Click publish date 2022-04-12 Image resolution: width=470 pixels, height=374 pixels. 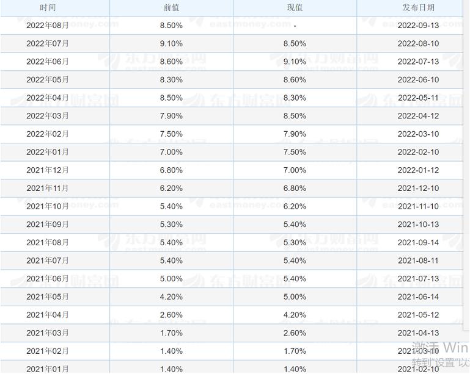[x=418, y=116]
